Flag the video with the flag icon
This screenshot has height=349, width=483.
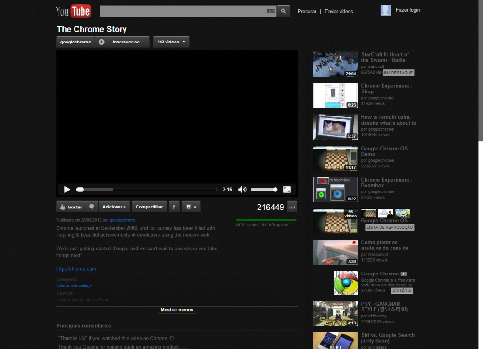click(174, 207)
